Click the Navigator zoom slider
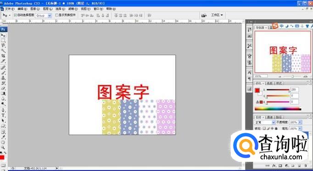 293,76
